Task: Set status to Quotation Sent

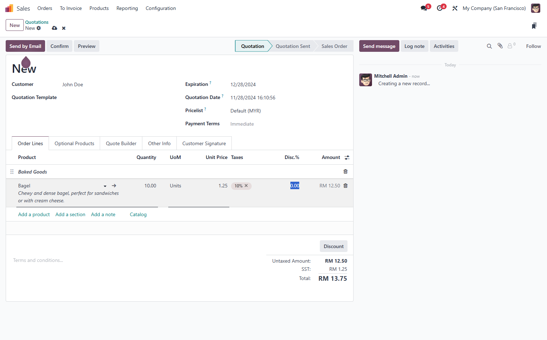Action: point(293,46)
